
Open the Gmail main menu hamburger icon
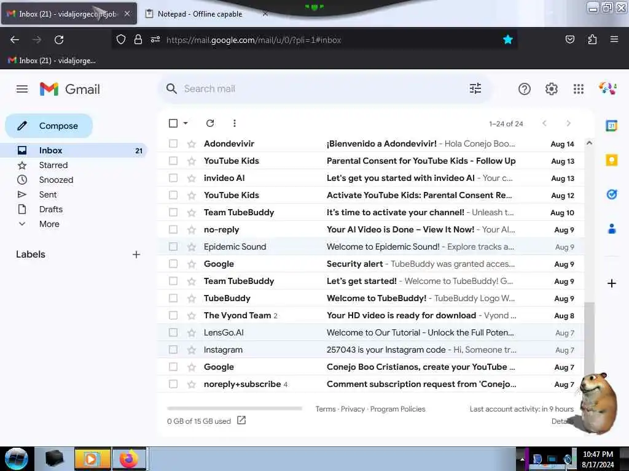(22, 89)
